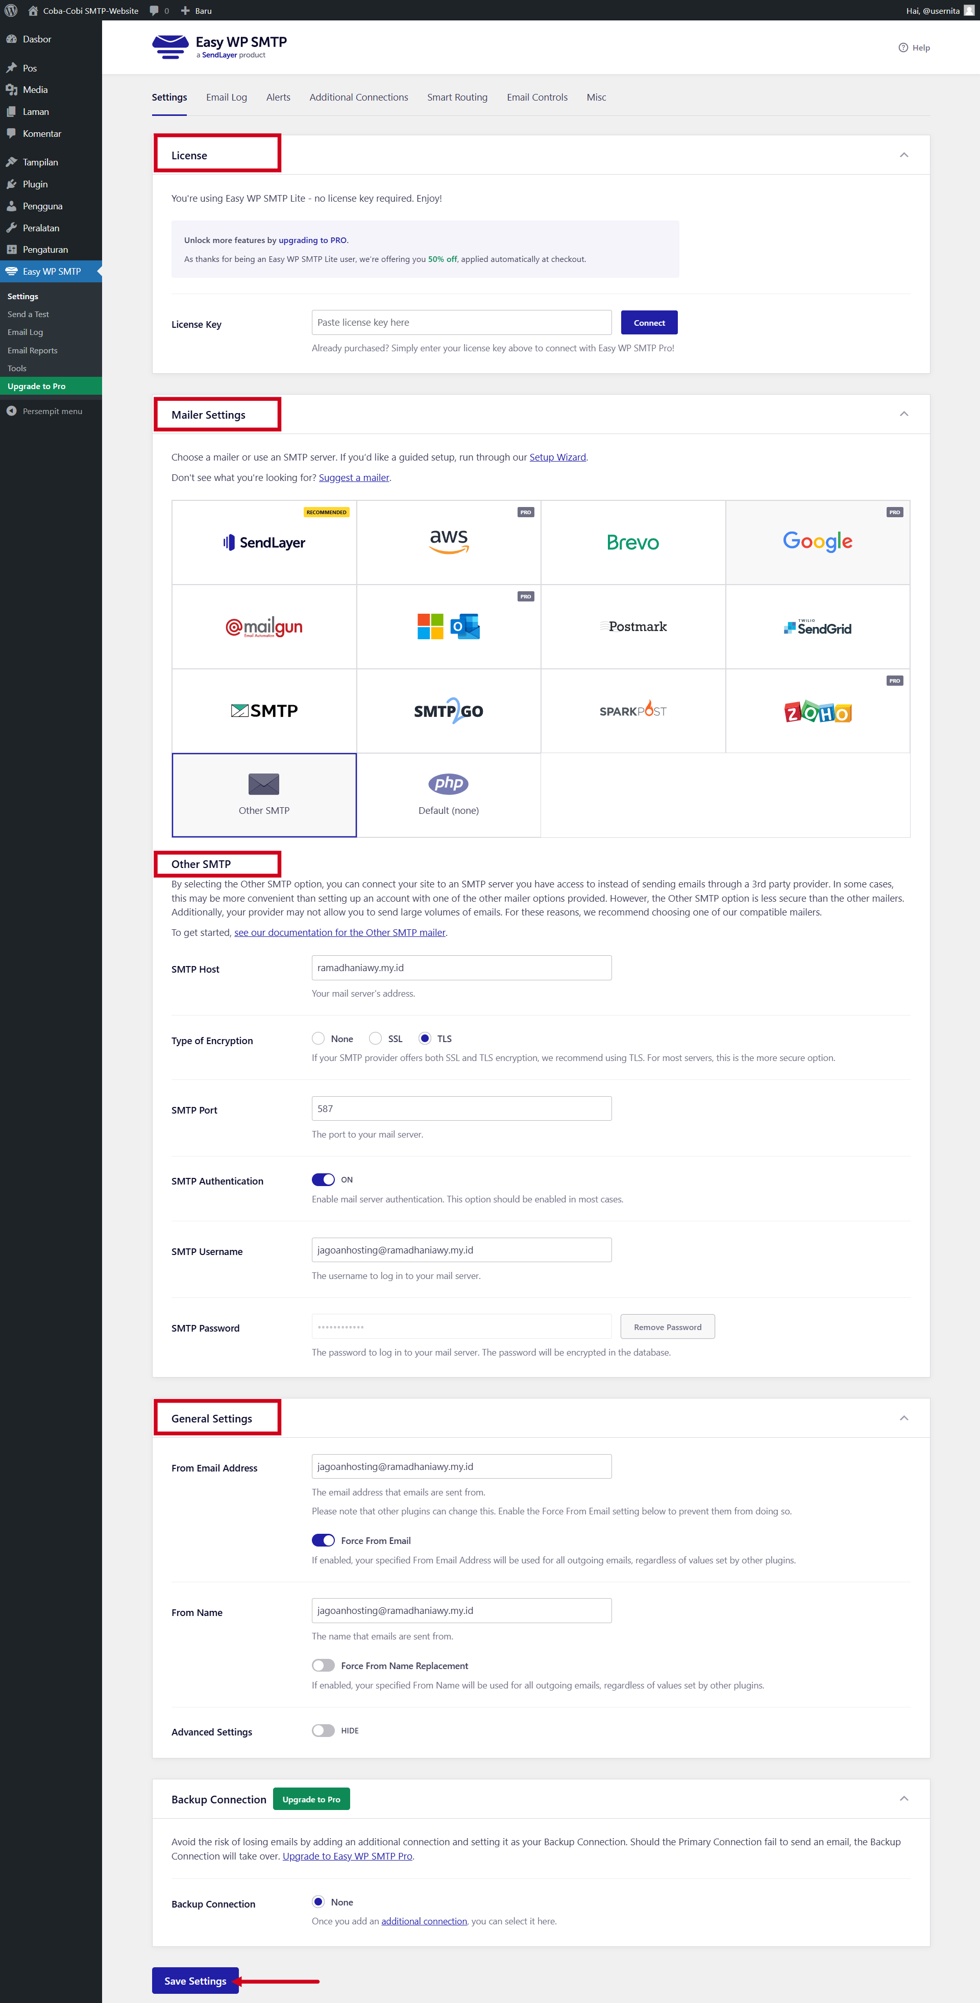Viewport: 980px width, 2003px height.
Task: Select the Brevo mailer
Action: [632, 543]
